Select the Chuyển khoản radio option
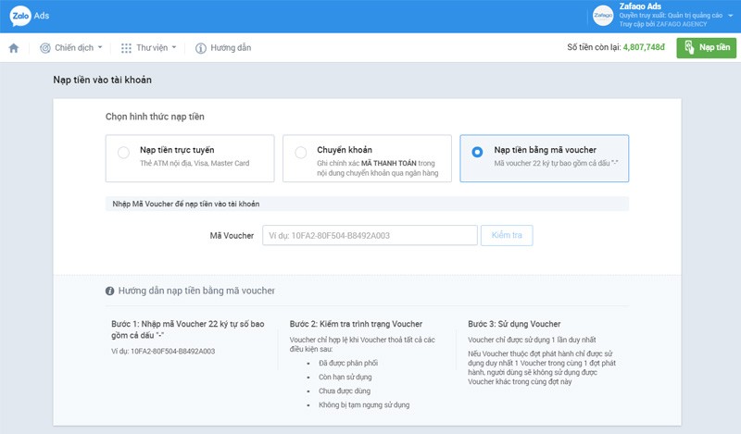The height and width of the screenshot is (434, 741). pos(300,153)
